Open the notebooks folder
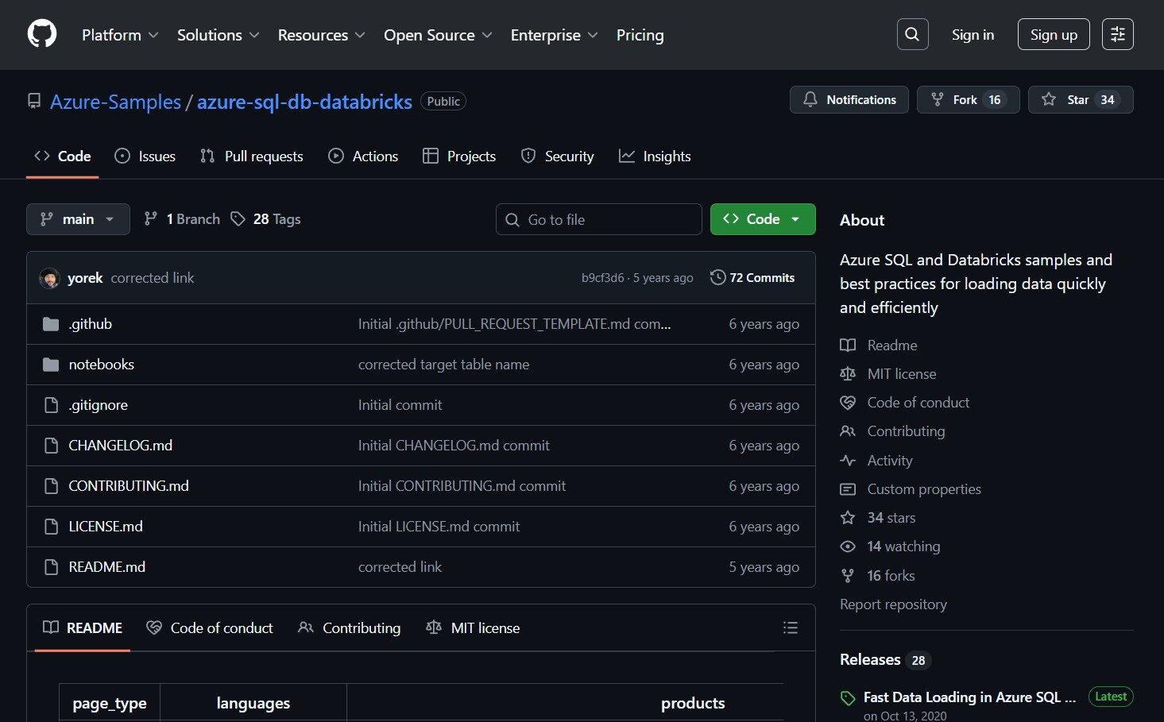The image size is (1164, 722). [101, 365]
